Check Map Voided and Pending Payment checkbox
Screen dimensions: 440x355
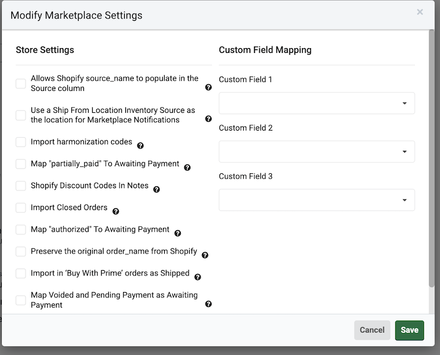pos(21,300)
